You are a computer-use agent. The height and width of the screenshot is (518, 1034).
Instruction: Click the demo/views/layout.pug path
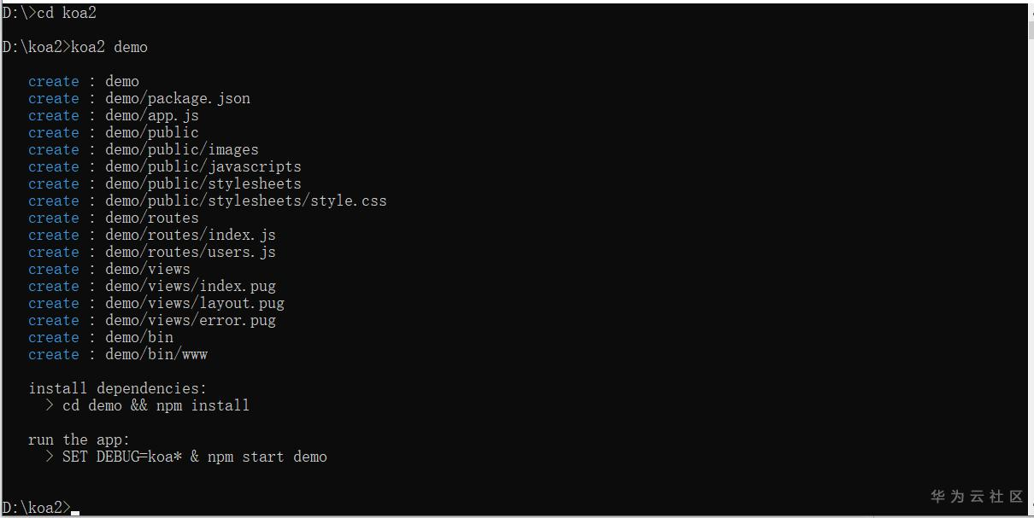click(x=194, y=303)
